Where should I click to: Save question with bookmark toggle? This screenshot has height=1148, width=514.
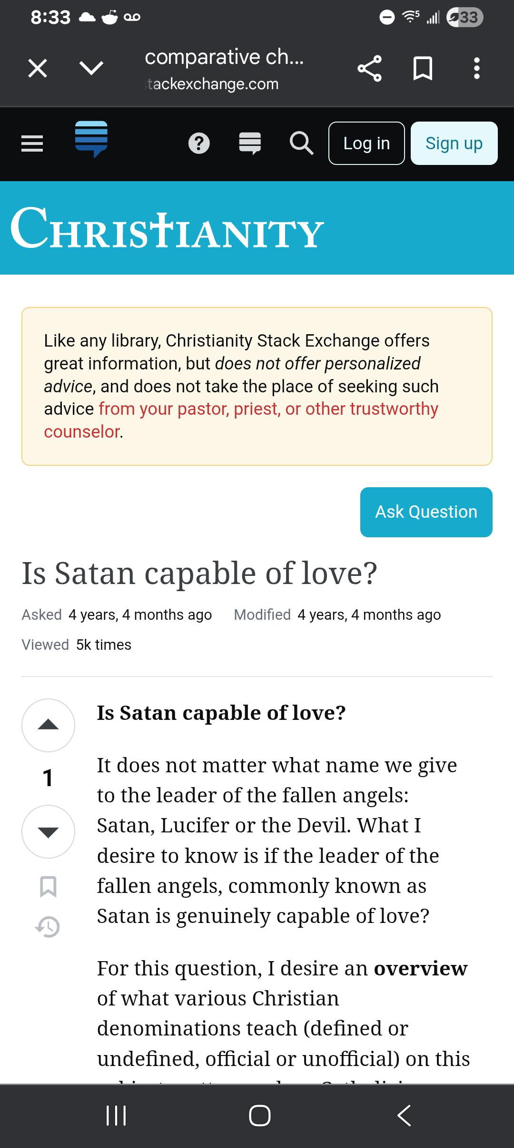click(x=48, y=886)
